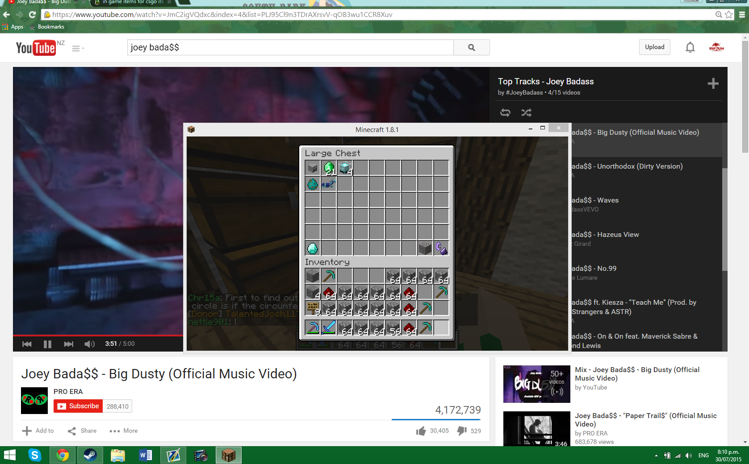Open the browser zoom indicator icon
This screenshot has width=749, height=464.
coord(719,15)
